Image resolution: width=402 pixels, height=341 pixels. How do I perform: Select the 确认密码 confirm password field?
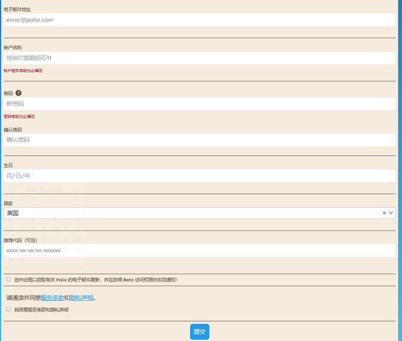coord(199,140)
